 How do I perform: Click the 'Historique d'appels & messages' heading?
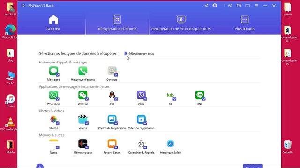[x=63, y=62]
